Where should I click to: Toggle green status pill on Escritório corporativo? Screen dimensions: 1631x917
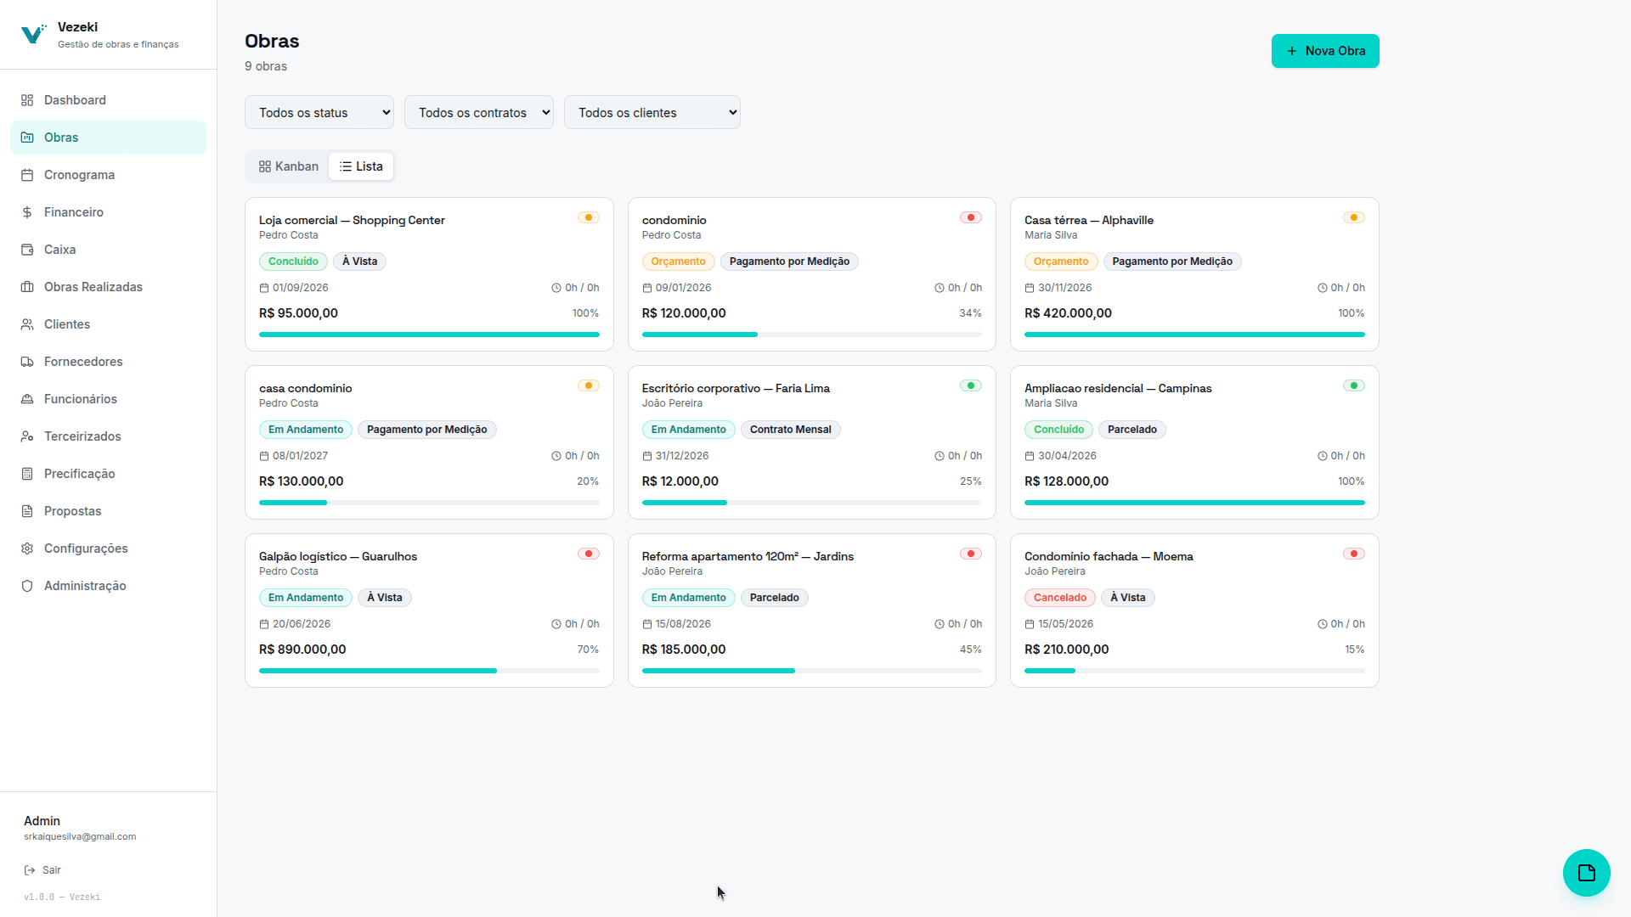pyautogui.click(x=971, y=385)
